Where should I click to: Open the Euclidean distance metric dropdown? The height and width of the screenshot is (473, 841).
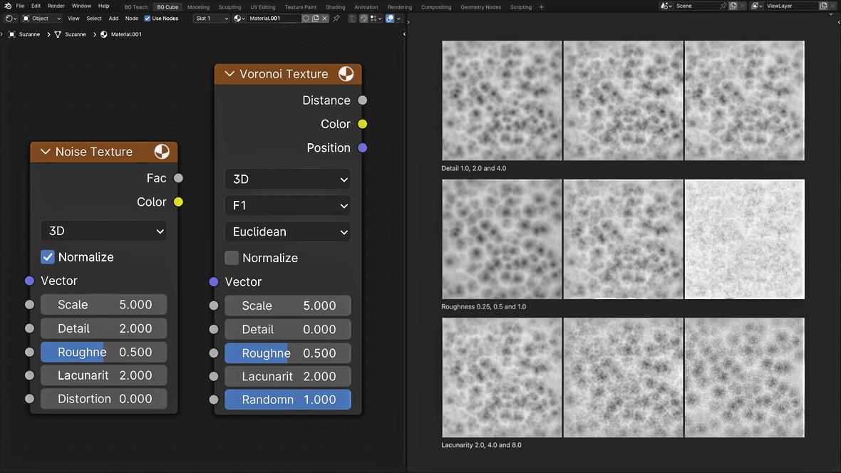[287, 232]
